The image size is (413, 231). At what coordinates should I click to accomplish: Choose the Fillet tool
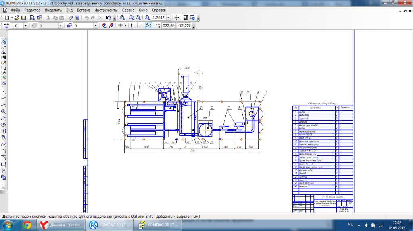point(4,158)
